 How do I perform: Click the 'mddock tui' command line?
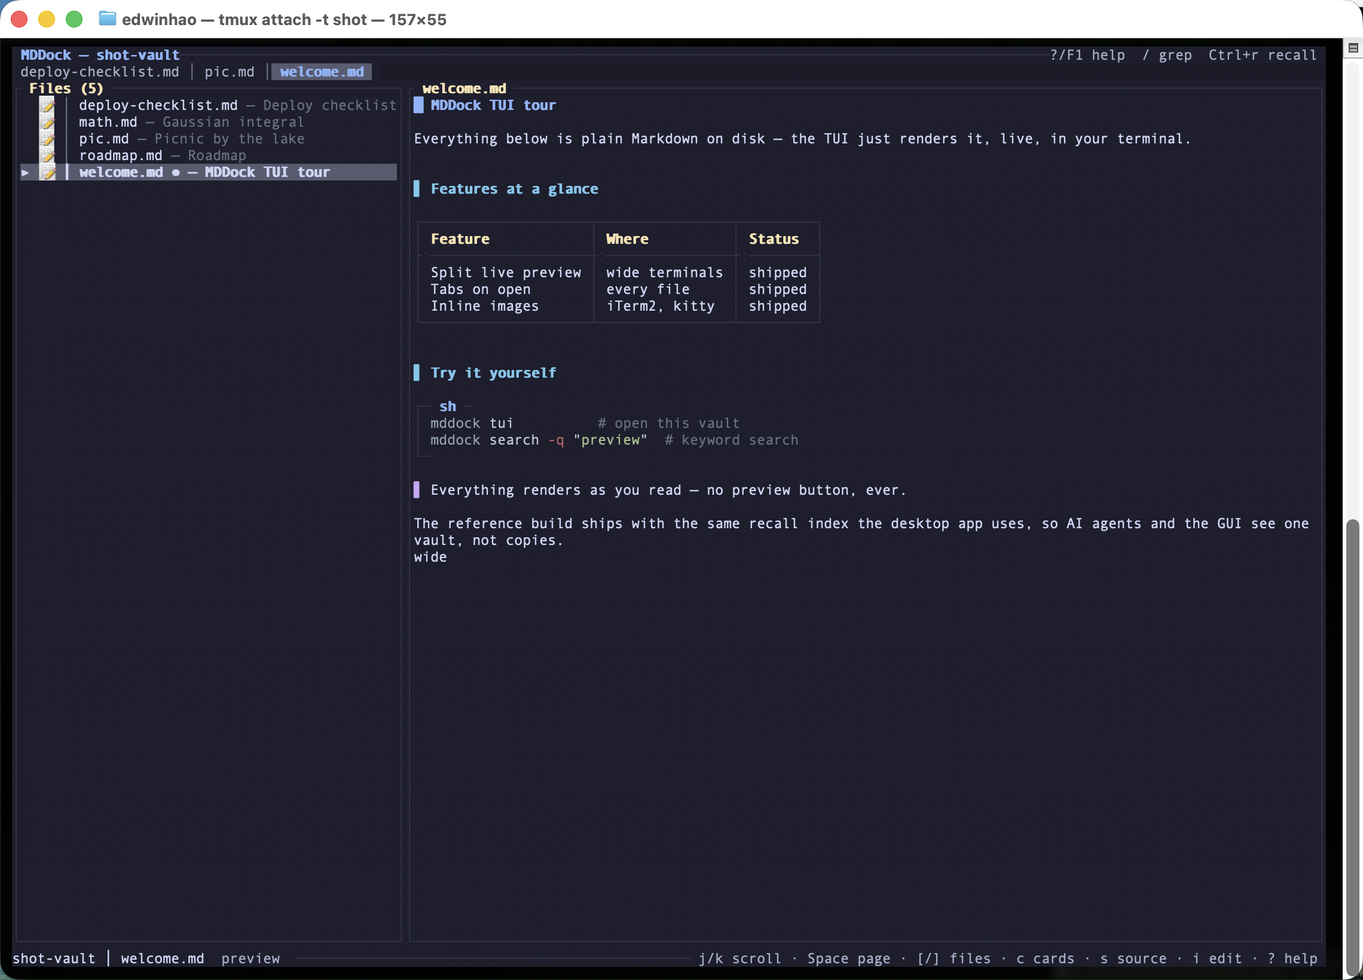[x=471, y=424]
